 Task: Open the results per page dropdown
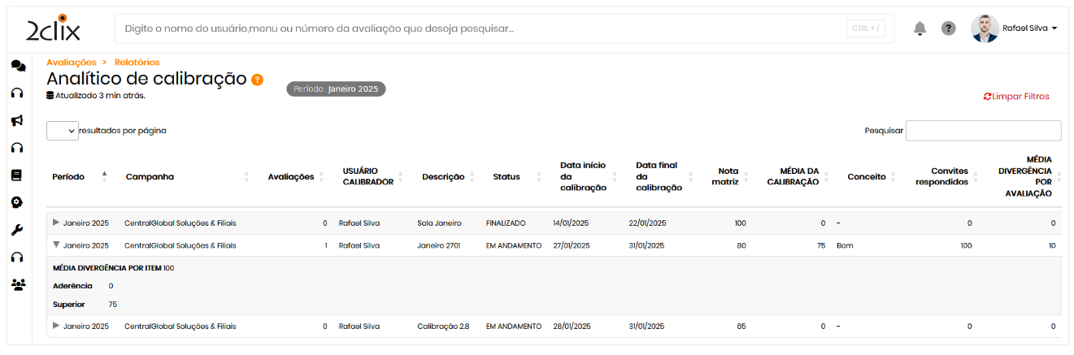pos(63,131)
